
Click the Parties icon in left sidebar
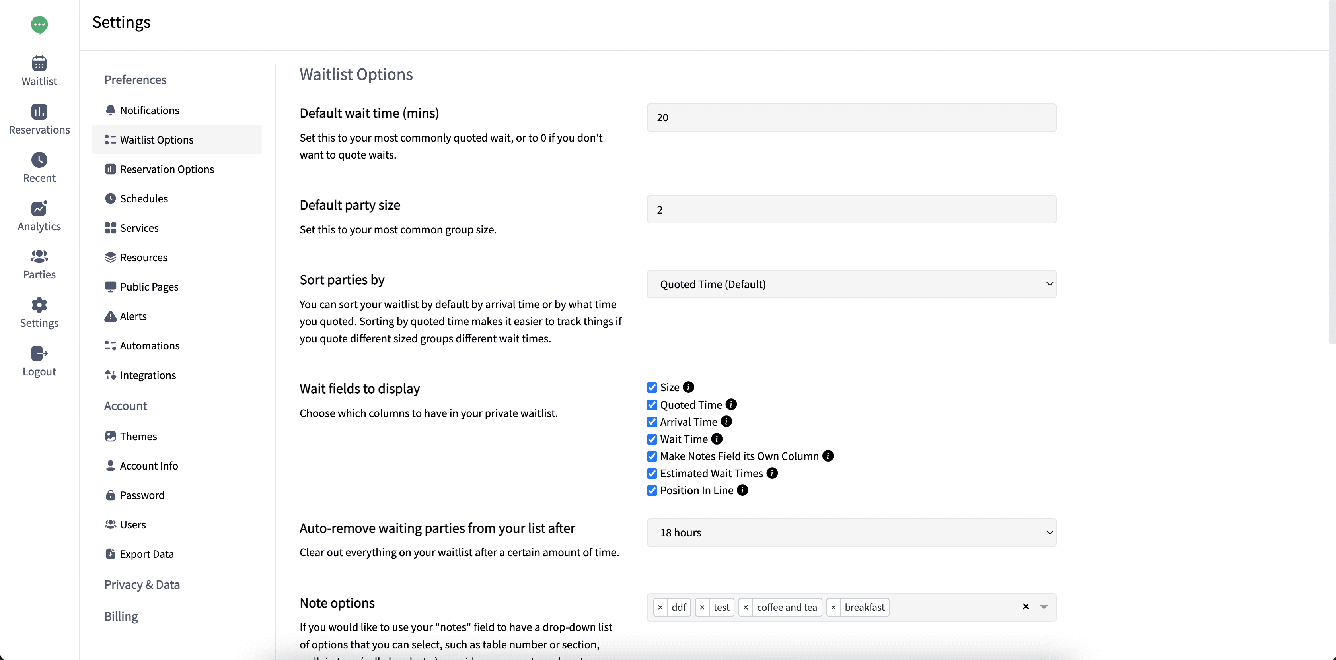pyautogui.click(x=39, y=256)
